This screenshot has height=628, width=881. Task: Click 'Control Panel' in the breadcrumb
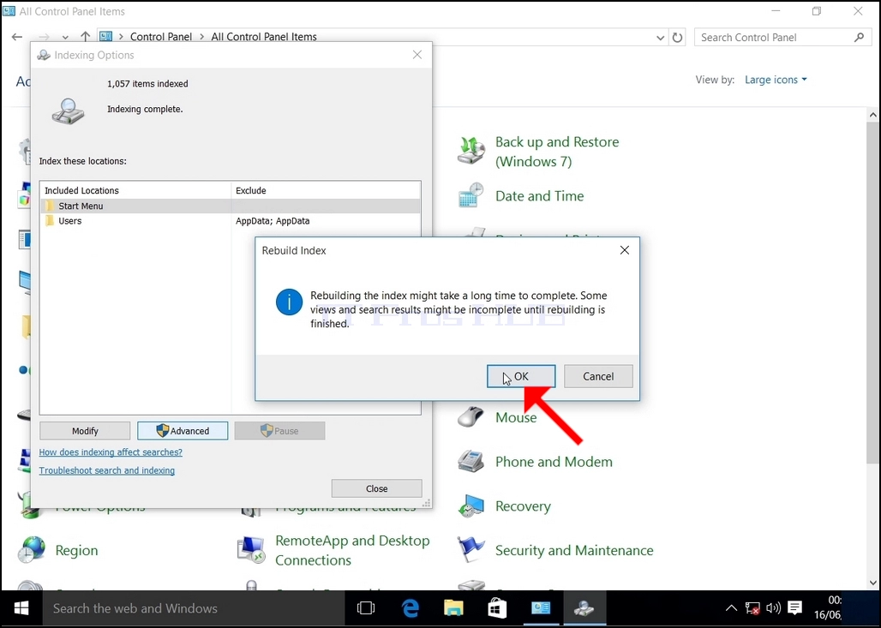[161, 37]
